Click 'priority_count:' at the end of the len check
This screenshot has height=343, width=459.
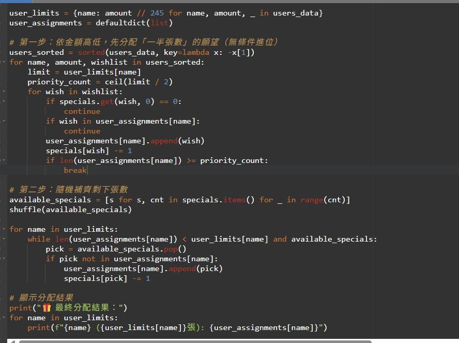tap(234, 160)
